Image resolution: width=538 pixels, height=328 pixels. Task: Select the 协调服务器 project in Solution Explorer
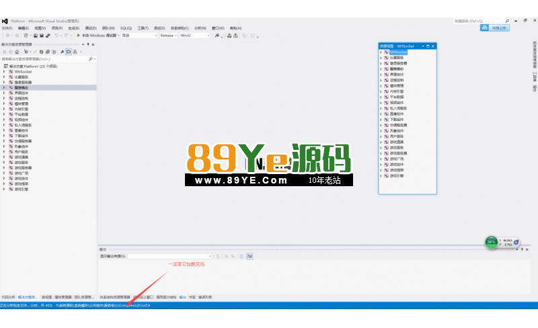tap(23, 141)
